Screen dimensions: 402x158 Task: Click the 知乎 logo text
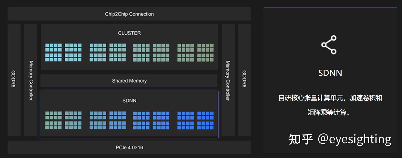pyautogui.click(x=300, y=139)
